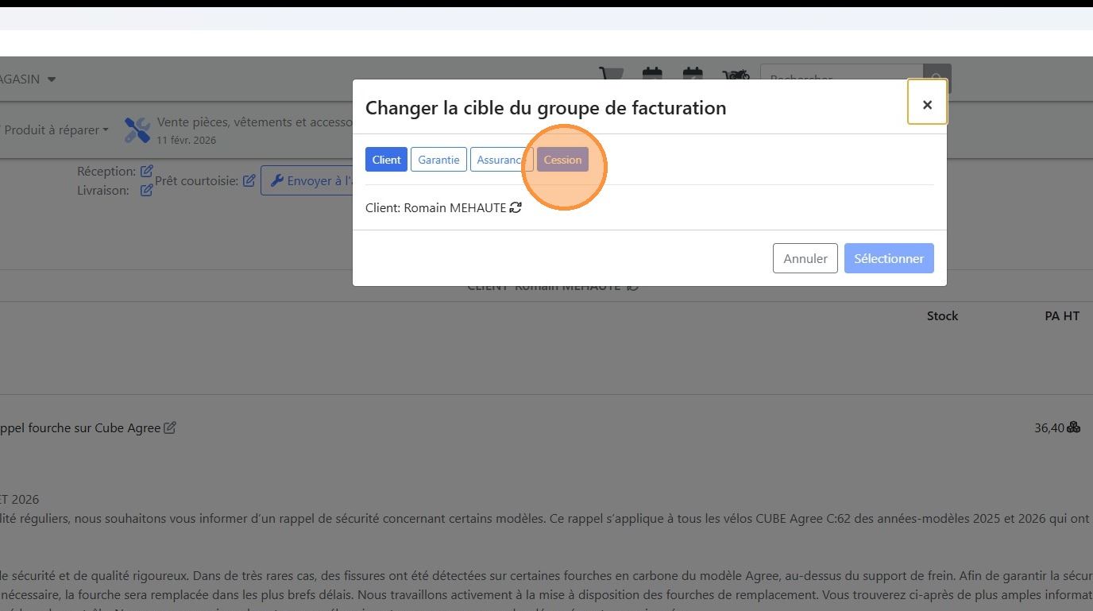Click the refresh icon beside Client: Romain MEHAUTE
The height and width of the screenshot is (611, 1093).
[x=516, y=207]
